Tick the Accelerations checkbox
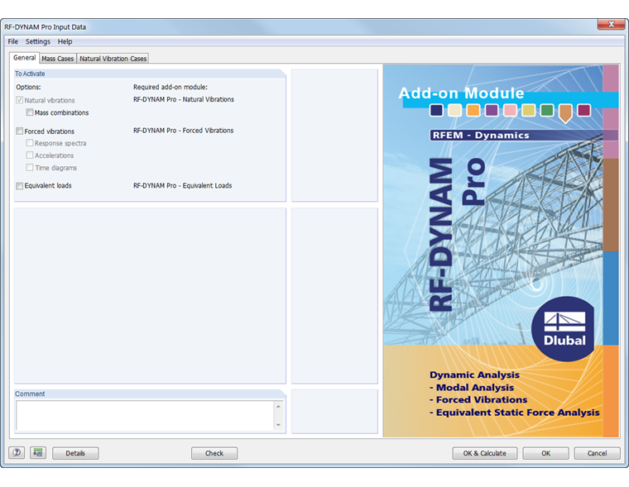 point(29,155)
